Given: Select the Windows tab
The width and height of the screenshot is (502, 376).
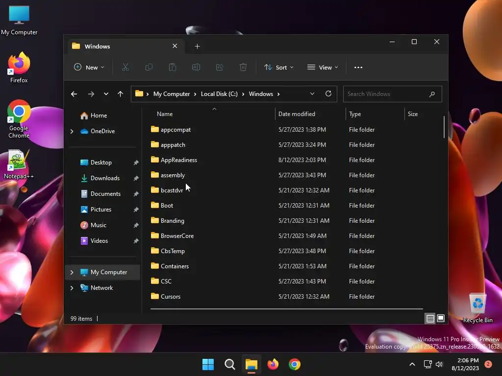Looking at the screenshot, I should point(125,47).
